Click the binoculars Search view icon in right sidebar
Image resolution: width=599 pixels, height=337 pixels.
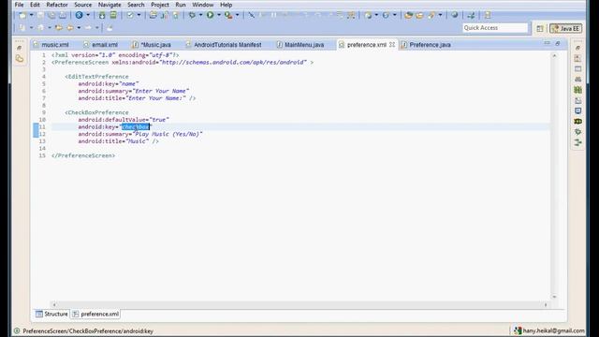pyautogui.click(x=577, y=80)
